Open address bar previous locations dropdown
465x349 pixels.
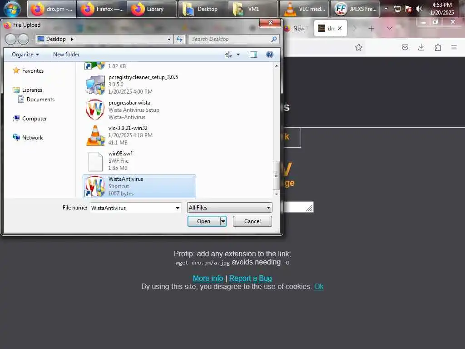click(169, 39)
